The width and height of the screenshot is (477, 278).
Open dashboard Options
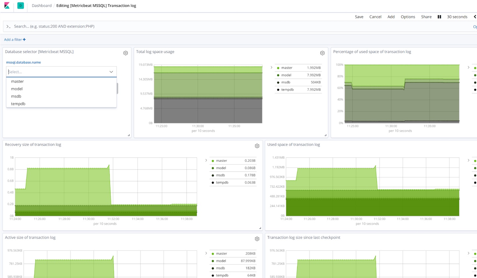[x=408, y=17]
